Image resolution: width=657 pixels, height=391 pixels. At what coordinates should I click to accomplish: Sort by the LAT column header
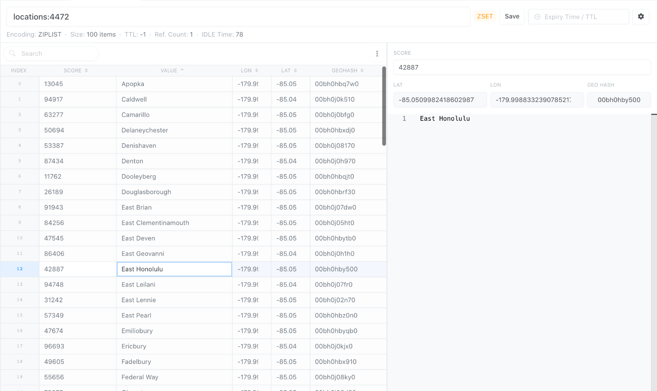[289, 70]
